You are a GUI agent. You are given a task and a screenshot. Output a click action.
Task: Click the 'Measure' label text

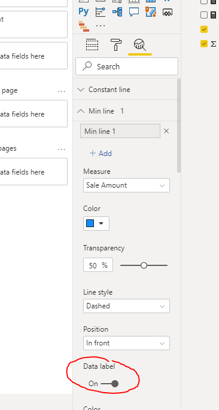pos(97,172)
